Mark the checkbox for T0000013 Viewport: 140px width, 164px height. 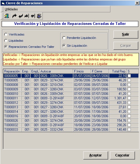[129, 107]
